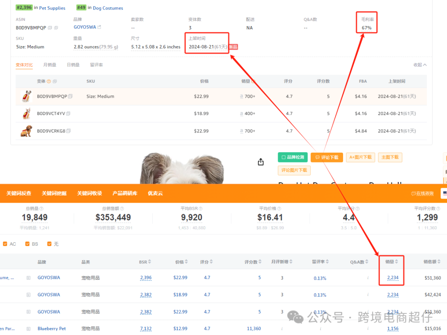Open the Pet Supplies category link
This screenshot has height=335, width=447.
(x=52, y=8)
